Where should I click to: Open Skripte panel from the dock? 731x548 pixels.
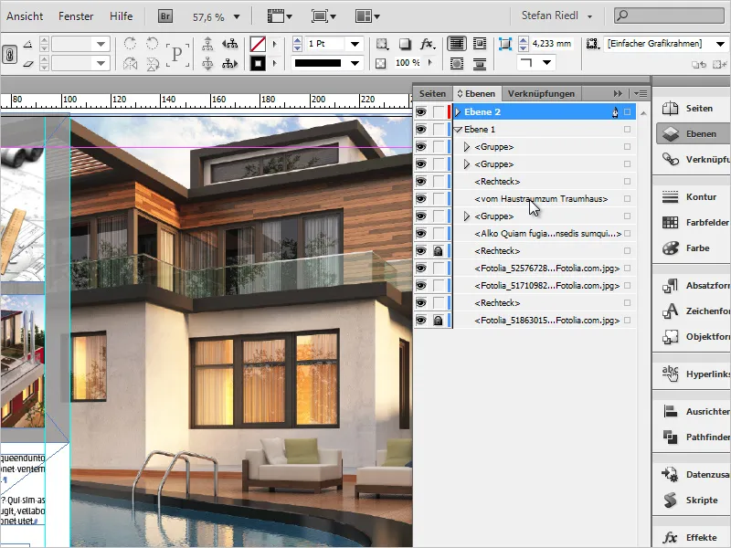[x=692, y=500]
